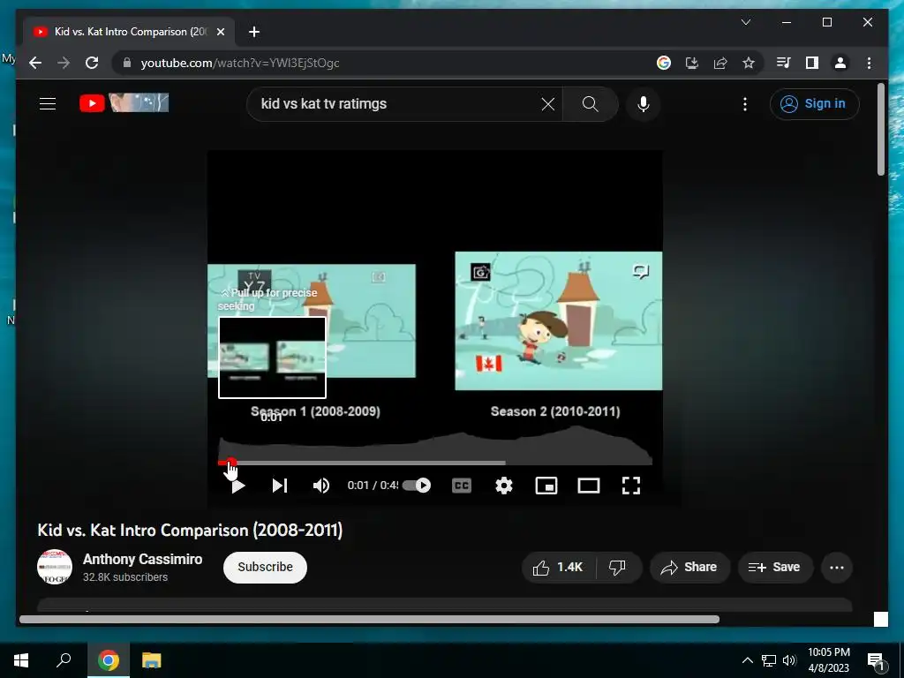Click the Sign in button
The width and height of the screenshot is (904, 678).
pyautogui.click(x=814, y=104)
